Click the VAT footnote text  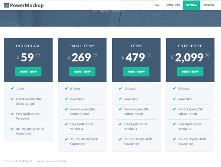point(36,161)
